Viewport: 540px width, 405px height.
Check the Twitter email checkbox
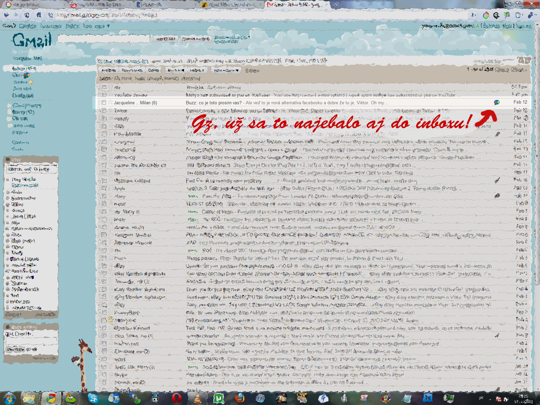coord(104,110)
